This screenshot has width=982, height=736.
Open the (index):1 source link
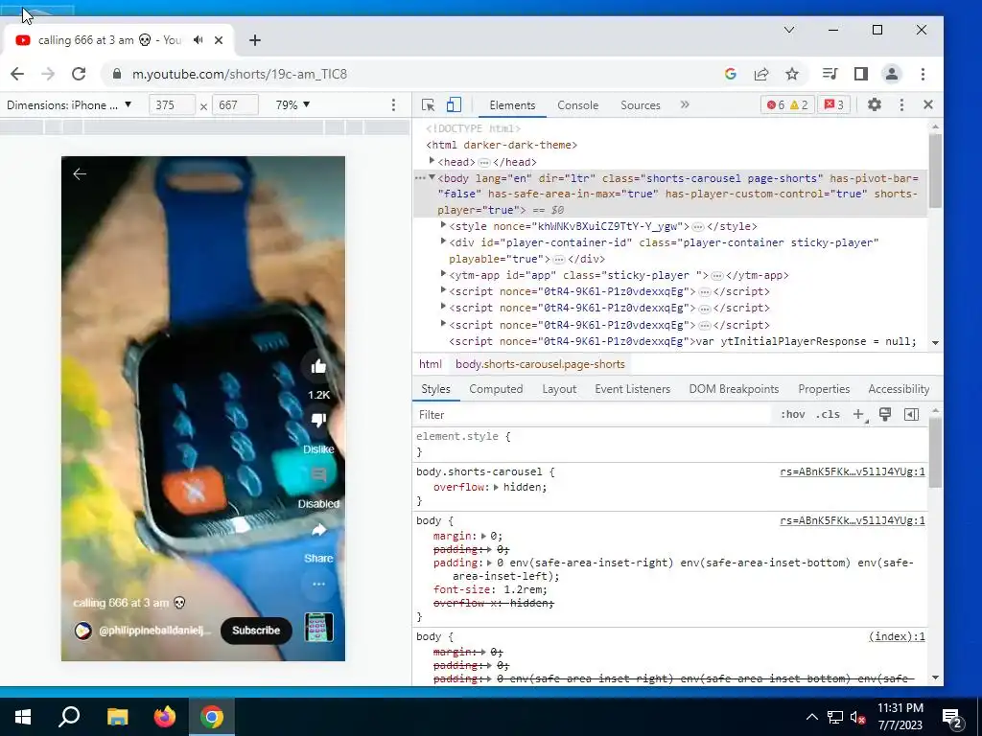point(897,636)
